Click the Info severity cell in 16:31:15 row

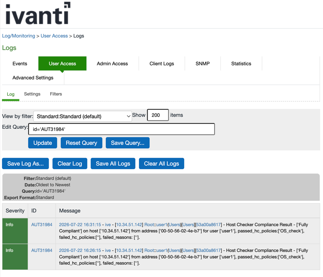pyautogui.click(x=15, y=231)
